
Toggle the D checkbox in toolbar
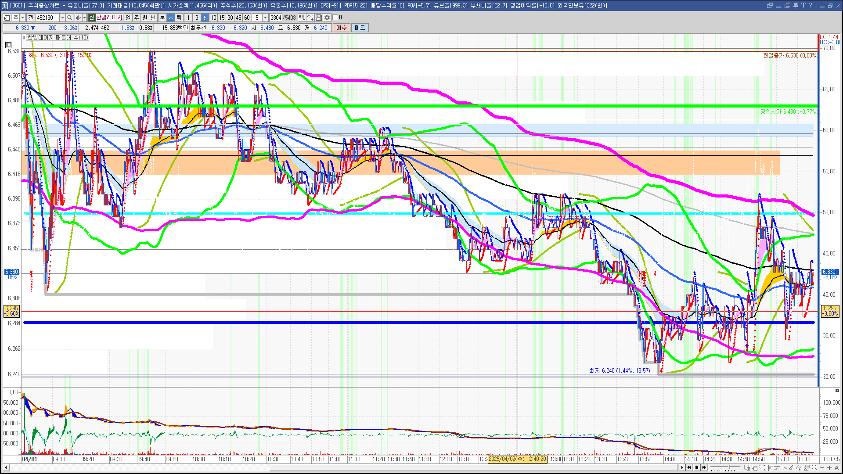(x=335, y=18)
